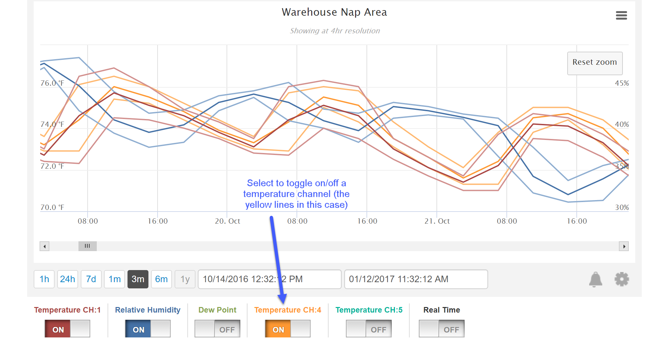This screenshot has height=359, width=665.
Task: Click the 30% humidity axis label
Action: click(622, 208)
